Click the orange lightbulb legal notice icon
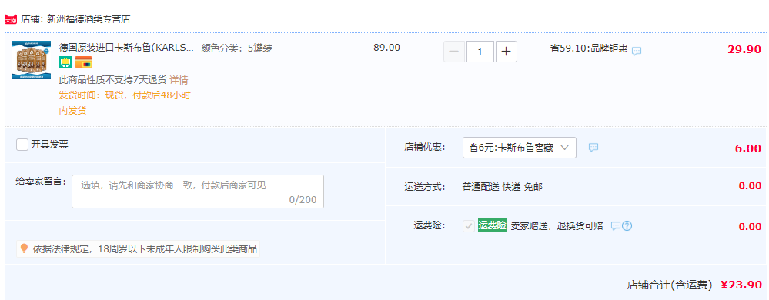 point(24,248)
